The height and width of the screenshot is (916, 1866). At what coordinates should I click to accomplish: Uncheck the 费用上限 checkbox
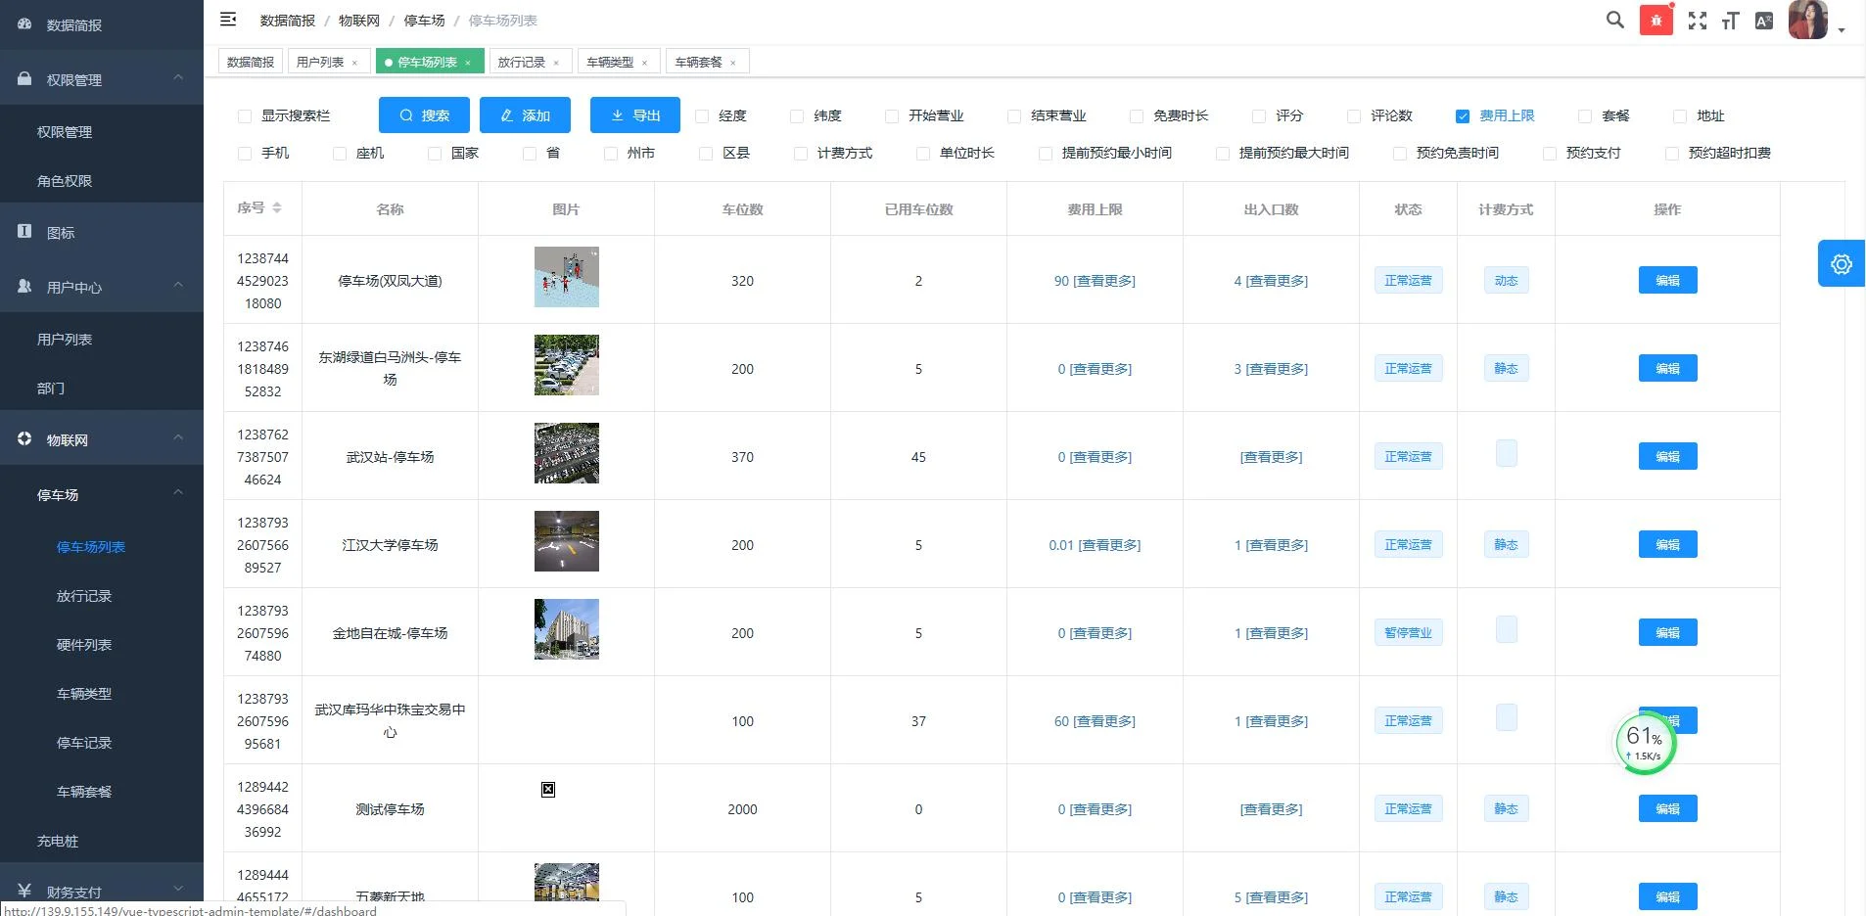(1462, 115)
